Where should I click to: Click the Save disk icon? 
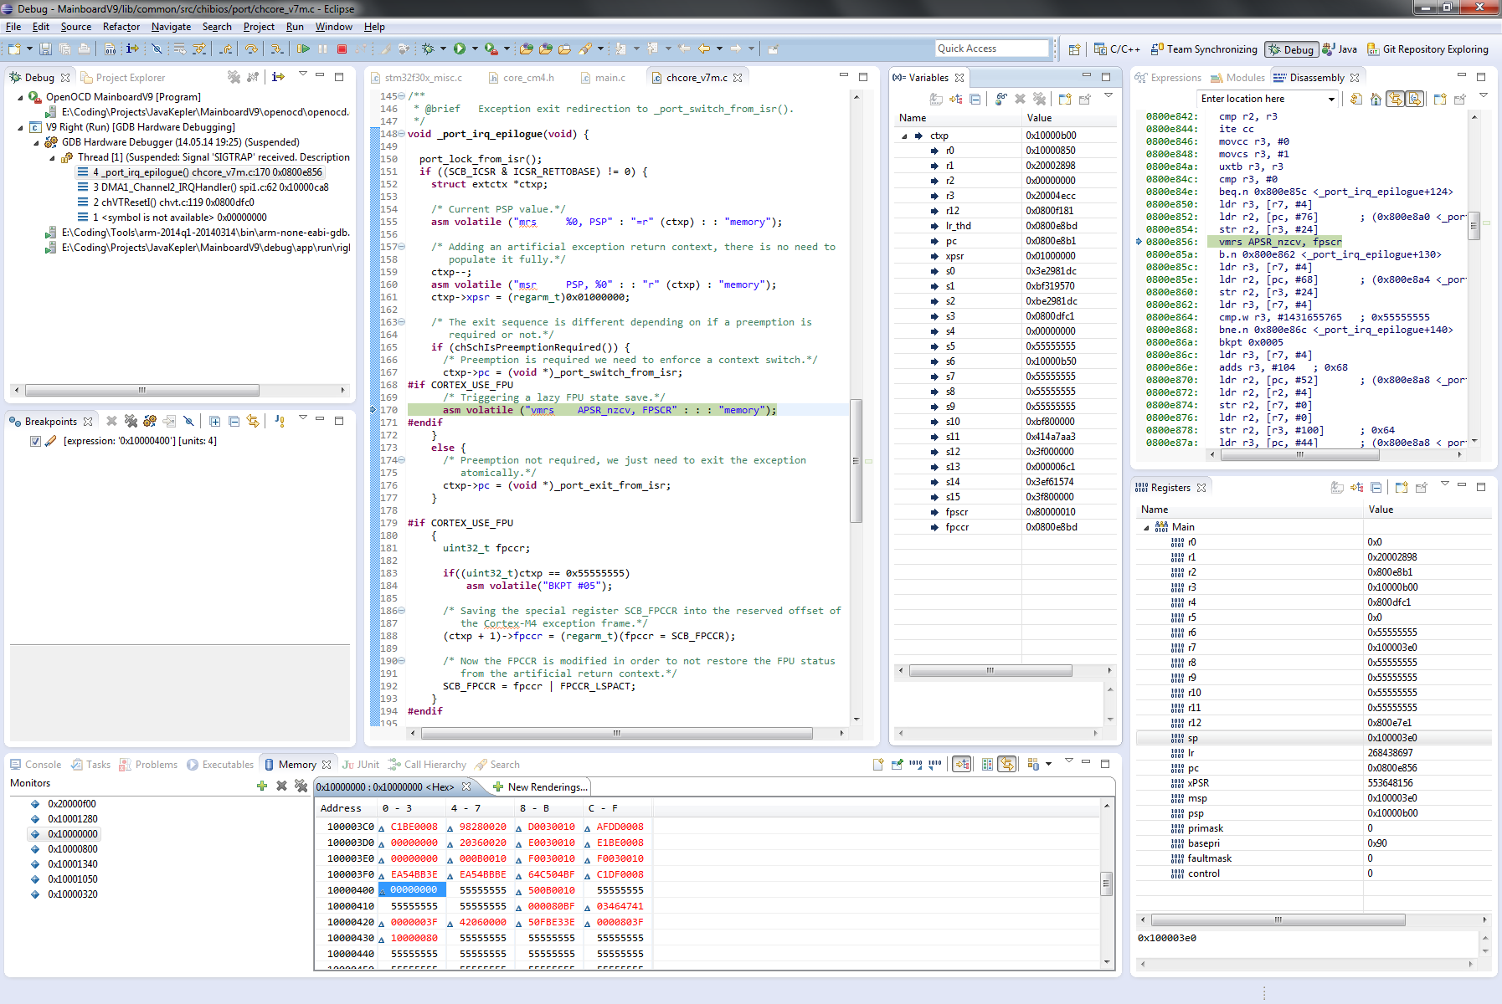point(46,49)
